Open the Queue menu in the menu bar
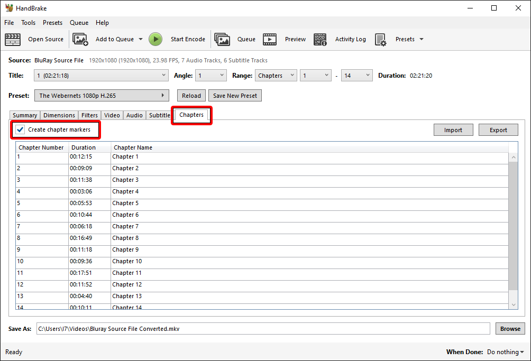 click(x=79, y=23)
